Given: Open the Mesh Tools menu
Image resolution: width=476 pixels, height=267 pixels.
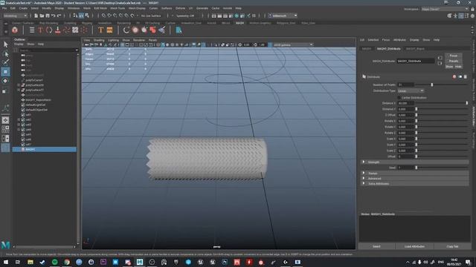Looking at the screenshot, I should (118, 8).
